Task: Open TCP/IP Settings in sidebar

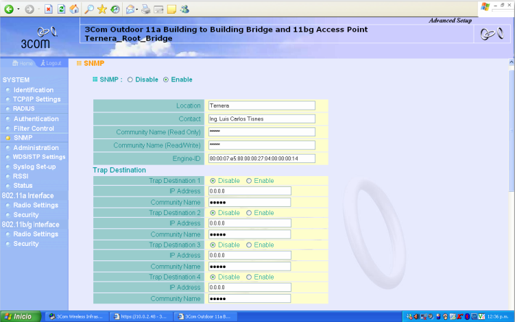Action: [37, 99]
